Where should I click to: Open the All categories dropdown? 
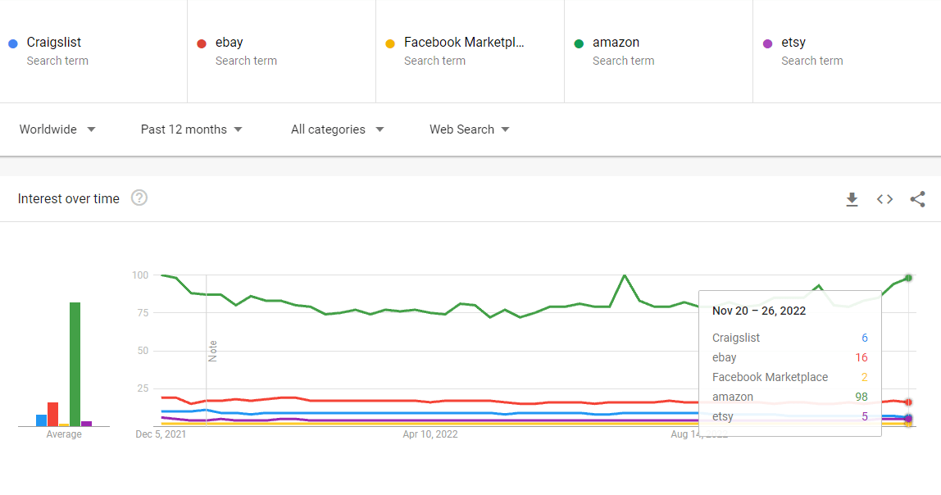click(x=337, y=129)
